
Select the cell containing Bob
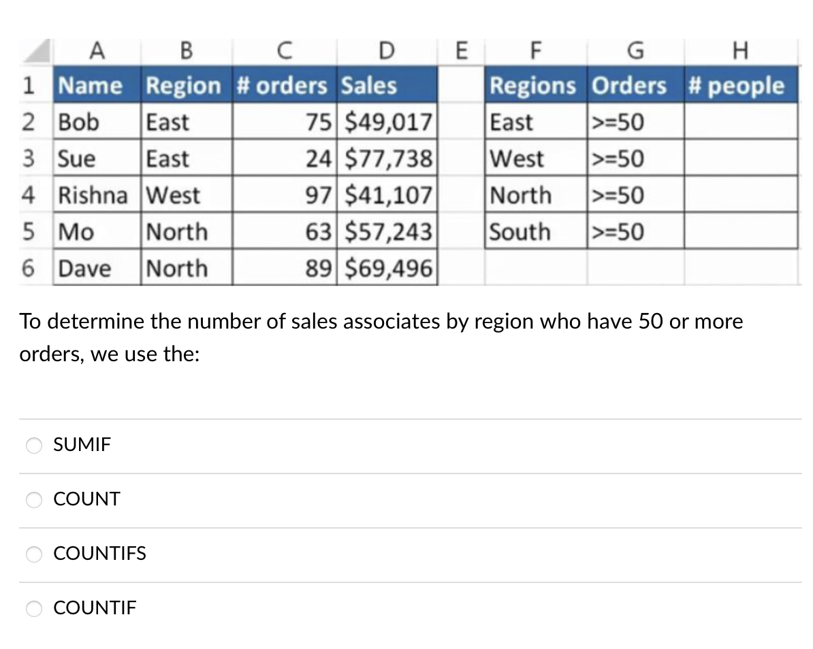tap(98, 123)
